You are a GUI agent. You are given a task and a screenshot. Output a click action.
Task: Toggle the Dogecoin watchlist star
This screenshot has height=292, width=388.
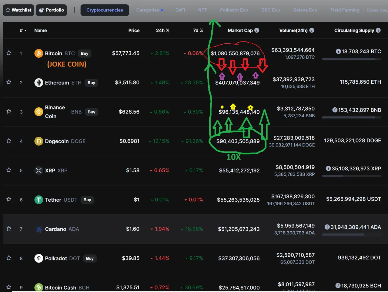9,141
